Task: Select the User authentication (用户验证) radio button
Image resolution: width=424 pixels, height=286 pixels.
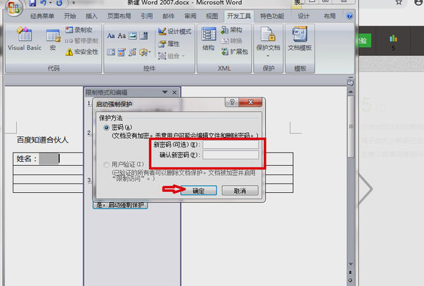Action: coord(107,165)
